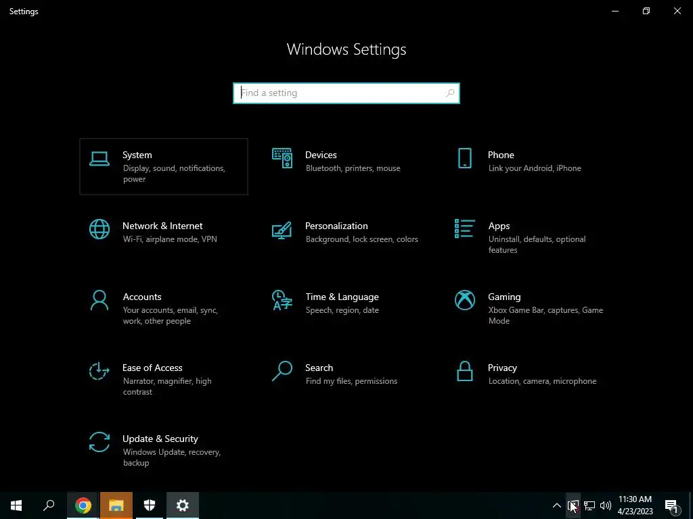Open the Action Center notifications icon

click(671, 505)
